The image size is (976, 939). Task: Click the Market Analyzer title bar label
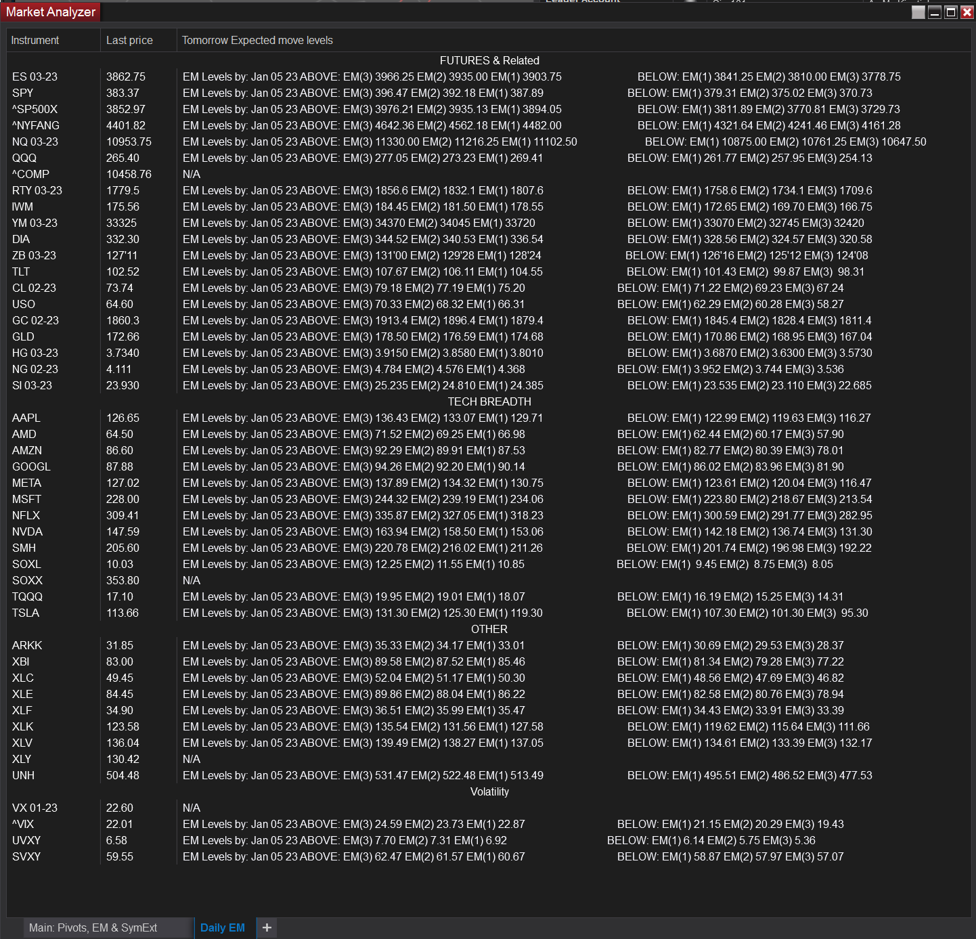tap(49, 12)
